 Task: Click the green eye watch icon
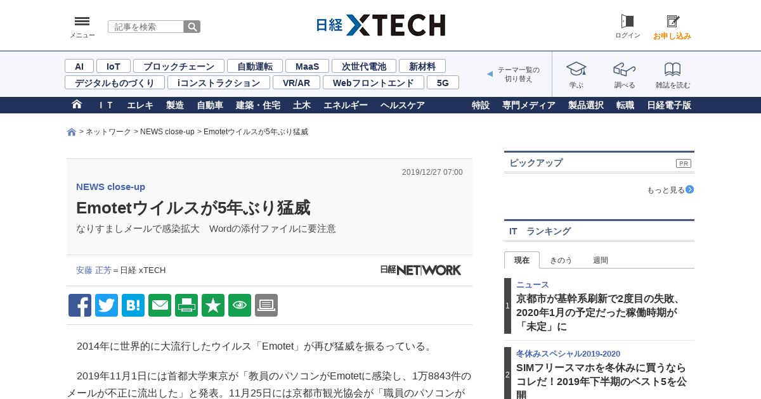point(240,305)
